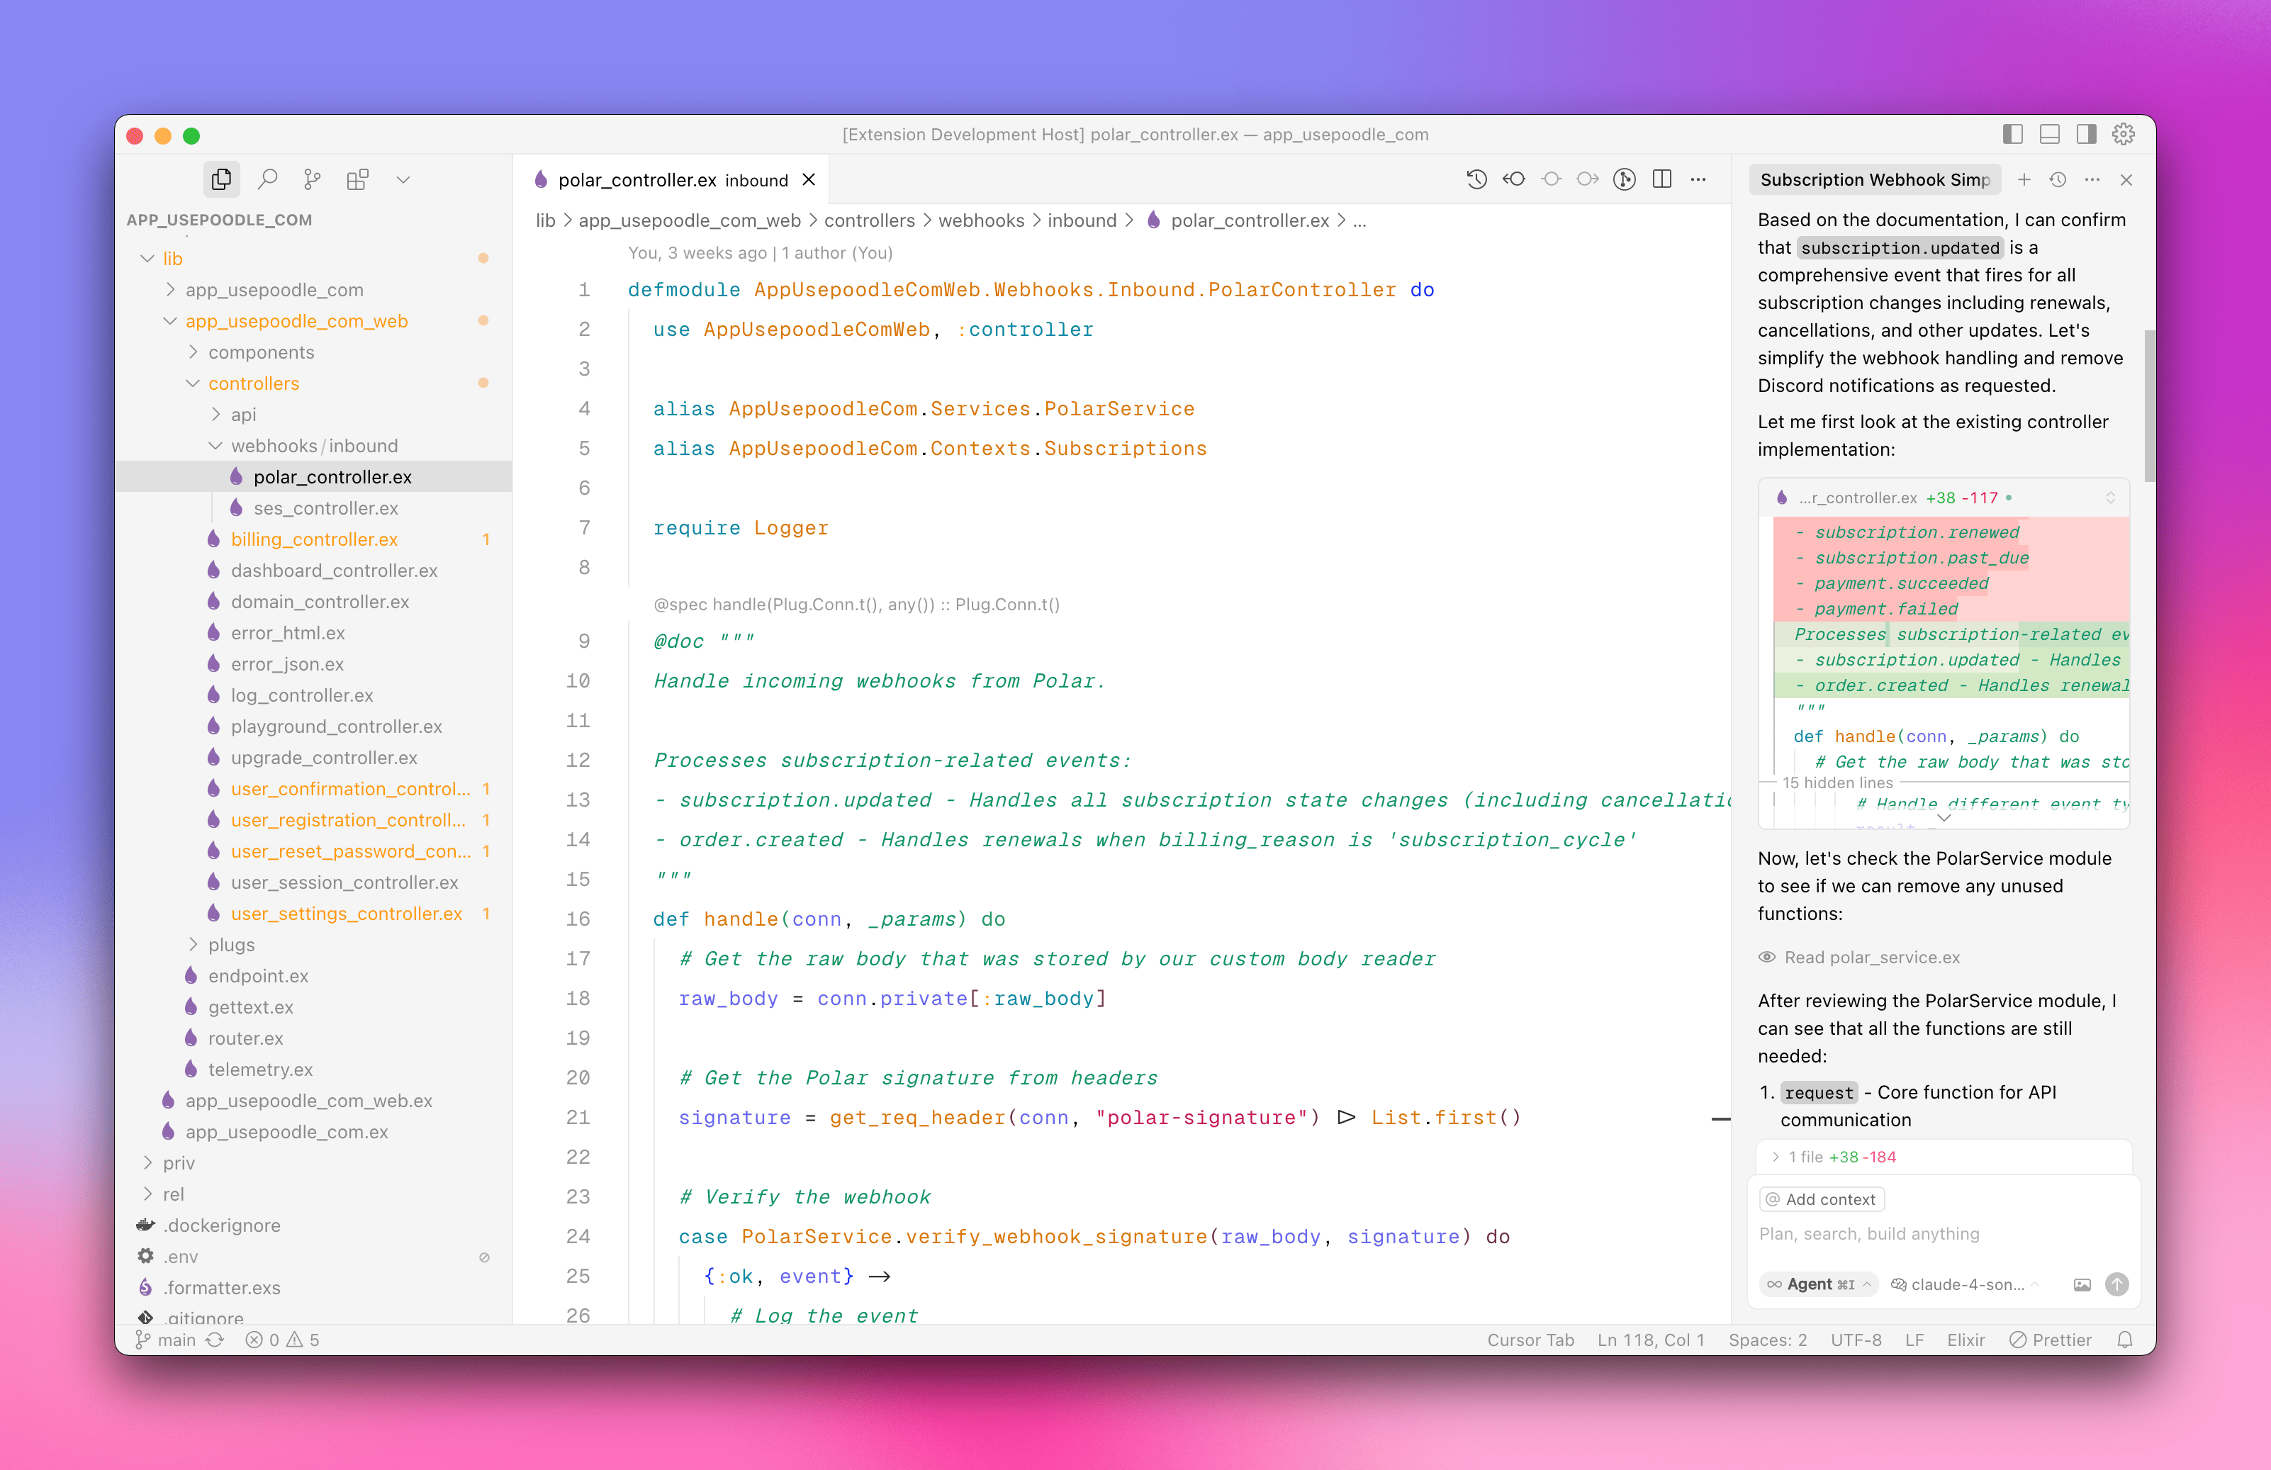Open the Agent mode dropdown
The image size is (2271, 1470).
1819,1284
